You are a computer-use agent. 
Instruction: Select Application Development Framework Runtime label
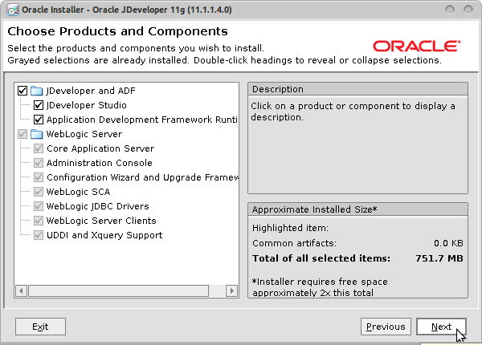(x=141, y=120)
